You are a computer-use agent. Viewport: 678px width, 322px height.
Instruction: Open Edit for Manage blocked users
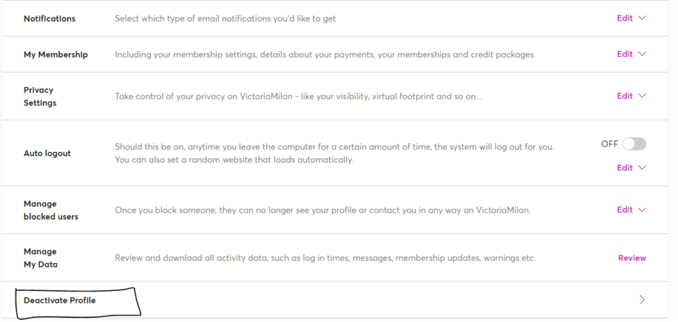625,210
